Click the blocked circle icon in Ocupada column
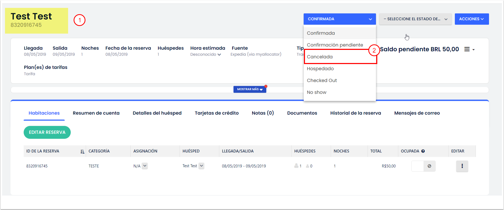The width and height of the screenshot is (504, 210). [x=429, y=166]
